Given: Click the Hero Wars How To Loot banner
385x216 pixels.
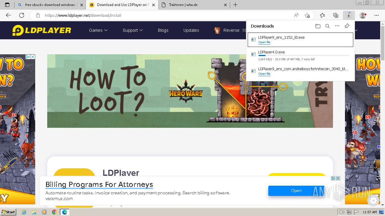Looking at the screenshot, I should tap(190, 91).
